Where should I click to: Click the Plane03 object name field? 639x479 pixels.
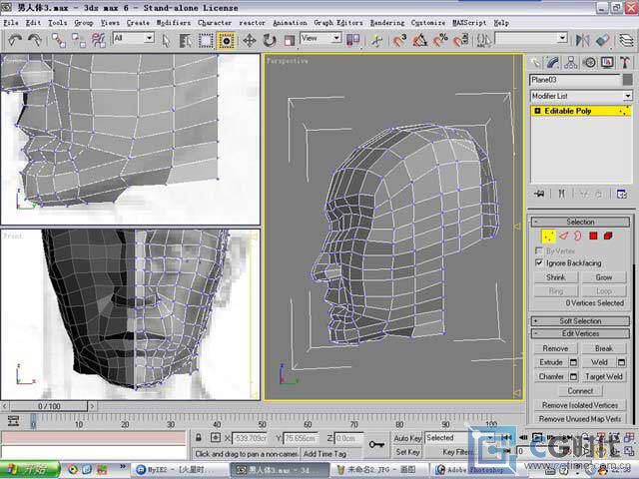(575, 80)
